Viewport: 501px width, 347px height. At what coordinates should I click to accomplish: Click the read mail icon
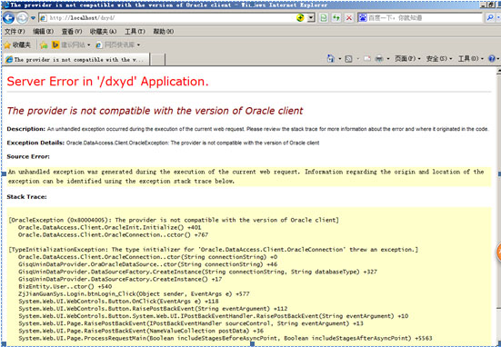coord(367,59)
